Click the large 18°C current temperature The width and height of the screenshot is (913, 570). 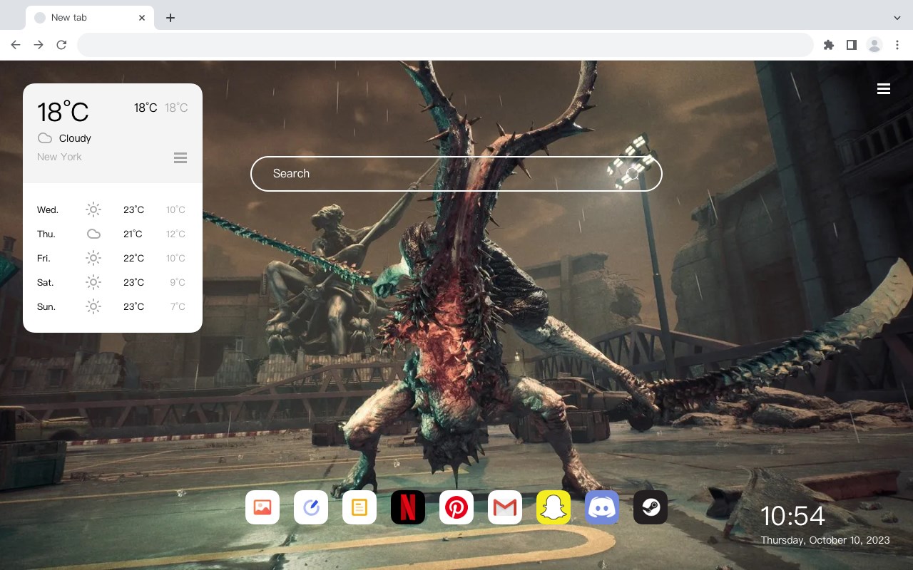[x=63, y=112]
